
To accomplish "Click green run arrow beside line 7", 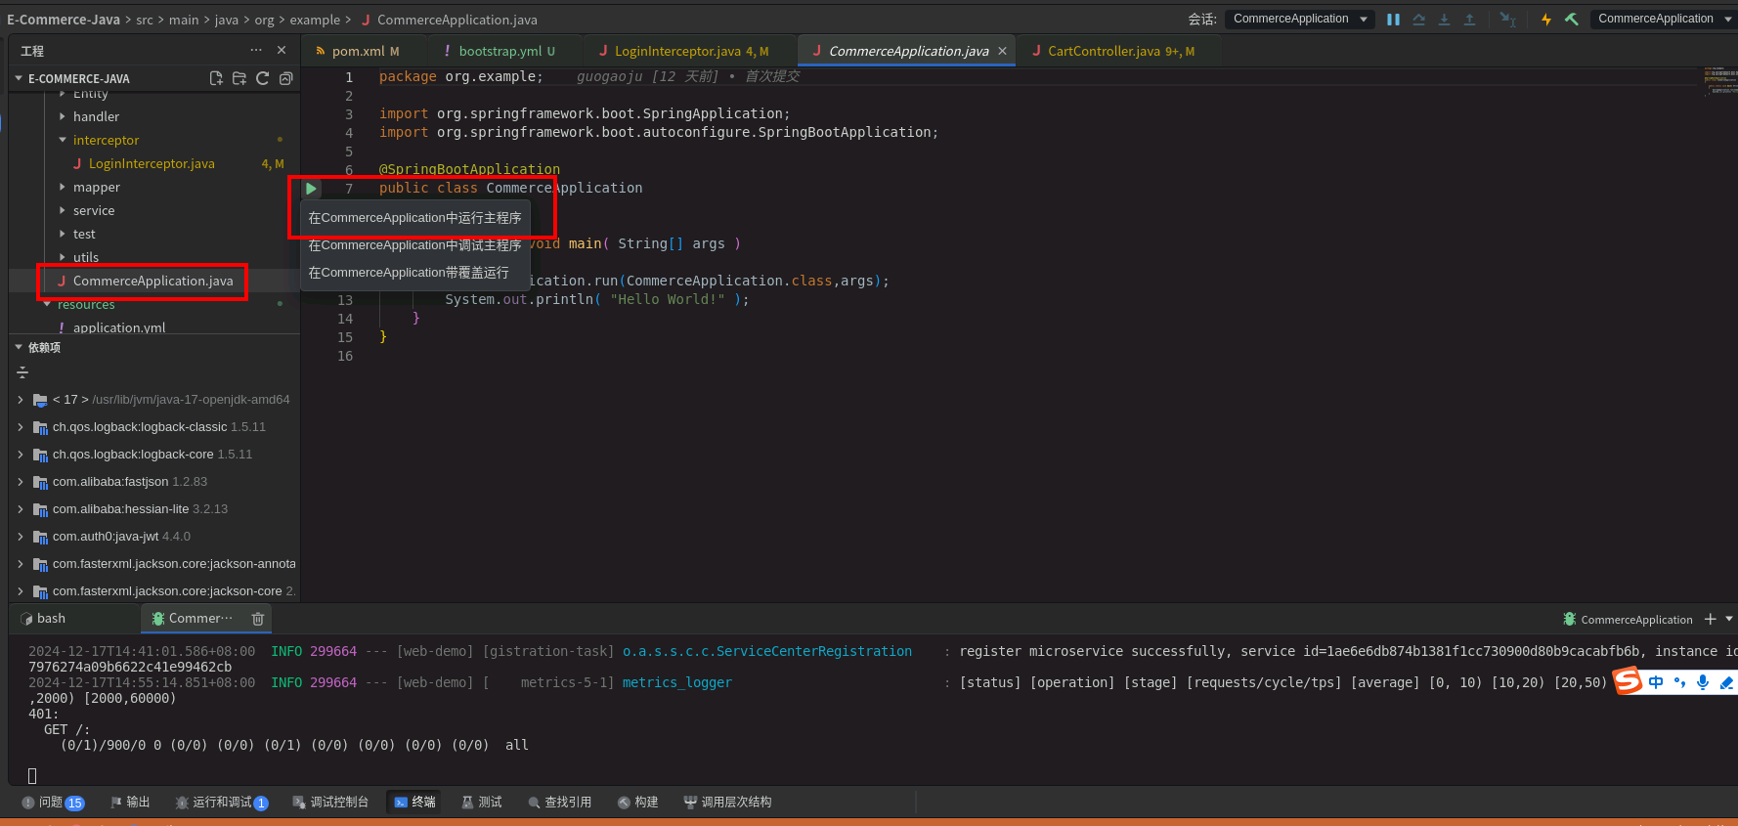I will click(x=311, y=189).
